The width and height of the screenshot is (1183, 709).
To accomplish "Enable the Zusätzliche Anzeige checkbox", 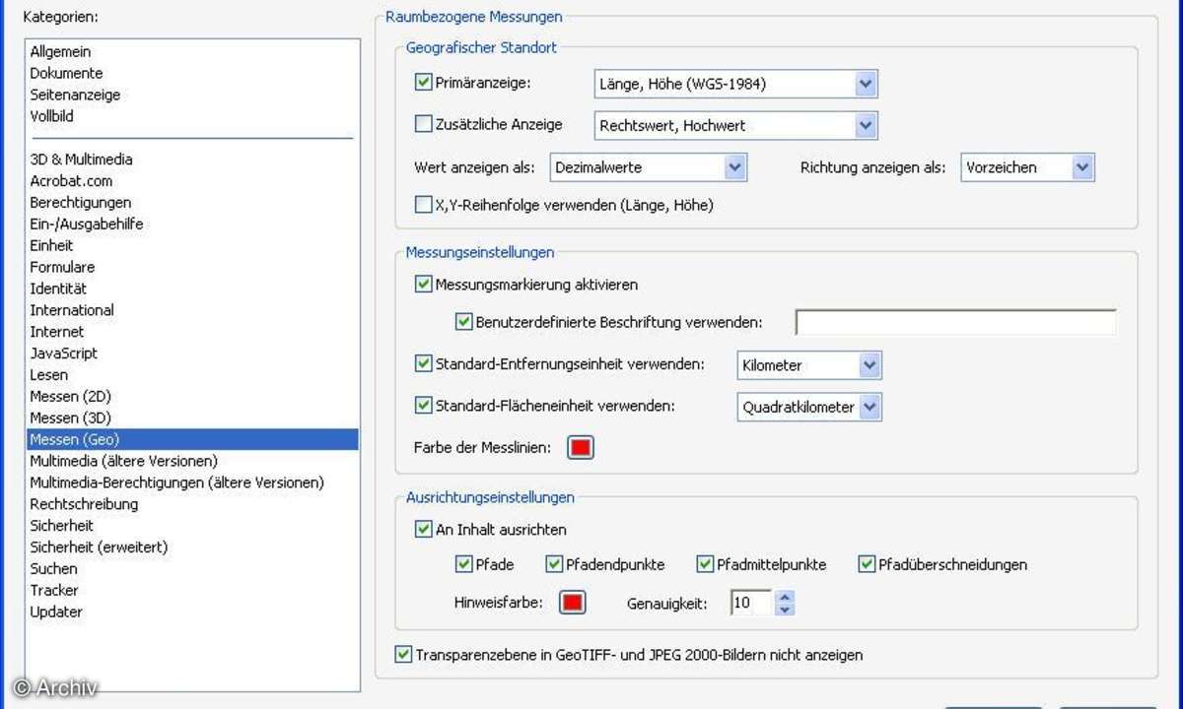I will click(x=424, y=124).
